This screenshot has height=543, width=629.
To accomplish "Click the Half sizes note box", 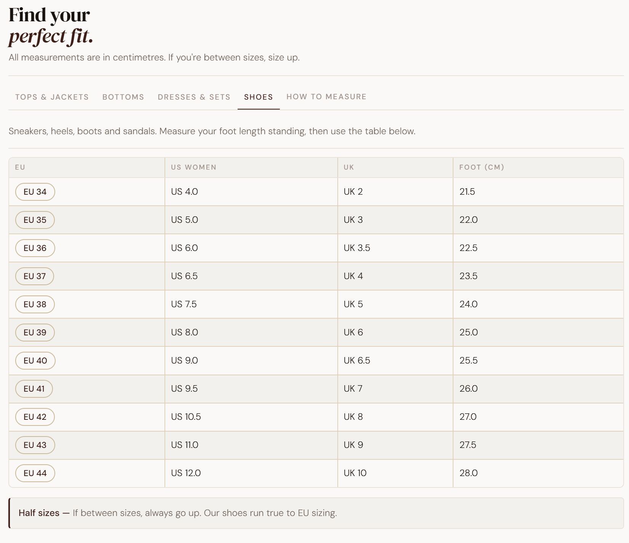I will [316, 513].
